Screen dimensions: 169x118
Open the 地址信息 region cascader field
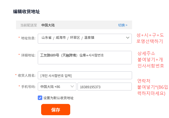[85, 38]
